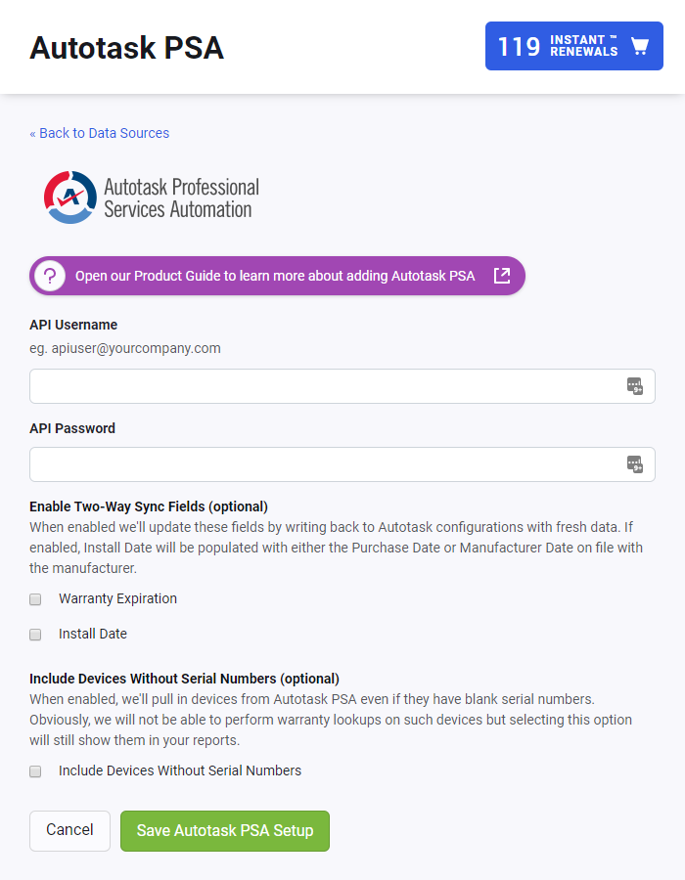This screenshot has height=880, width=685.
Task: Click the 'eg. apiuser@yourcompany.com' hint text
Action: [125, 348]
